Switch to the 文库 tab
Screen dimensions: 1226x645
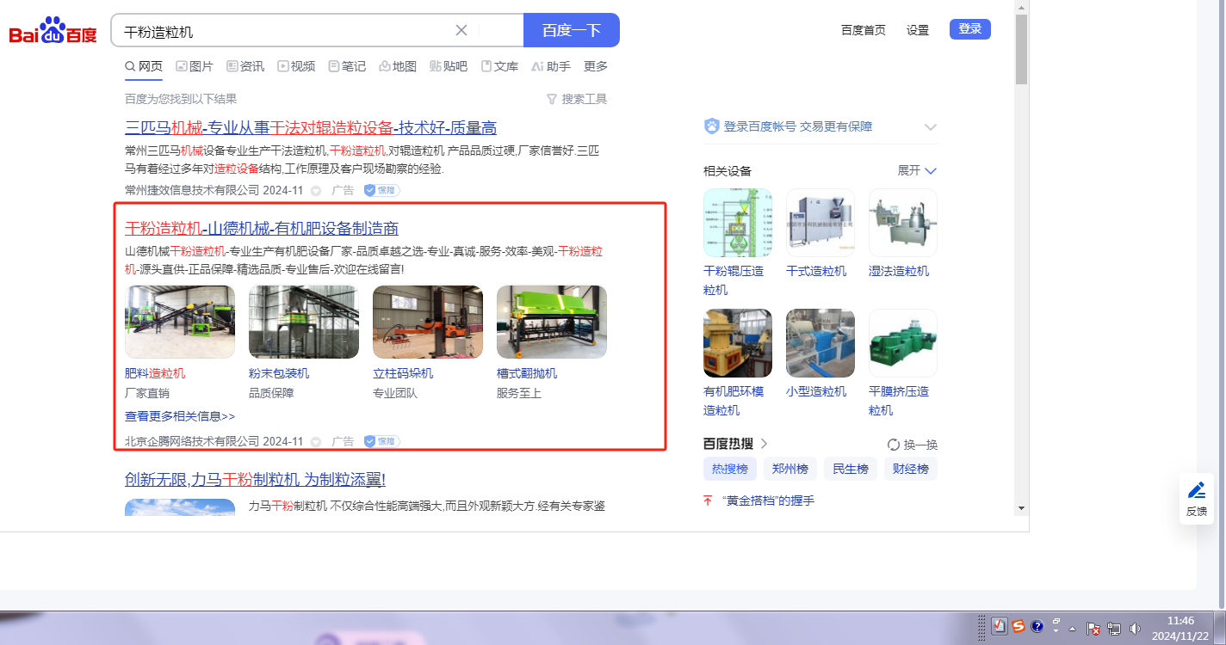point(499,66)
